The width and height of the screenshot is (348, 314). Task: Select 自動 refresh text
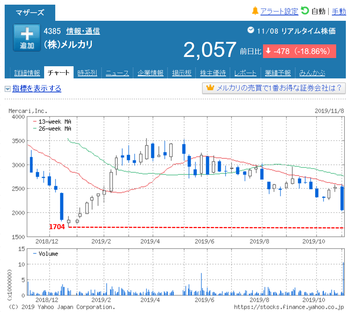318,11
